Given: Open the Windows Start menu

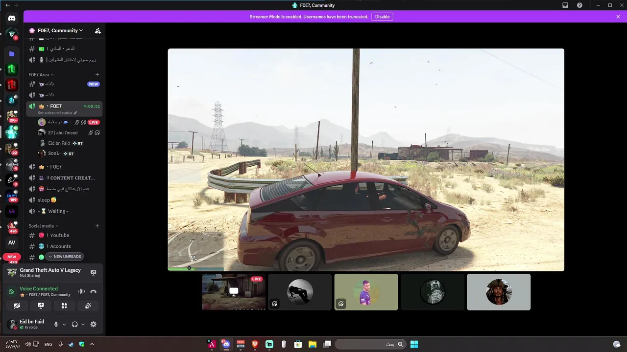Looking at the screenshot, I should 414,344.
